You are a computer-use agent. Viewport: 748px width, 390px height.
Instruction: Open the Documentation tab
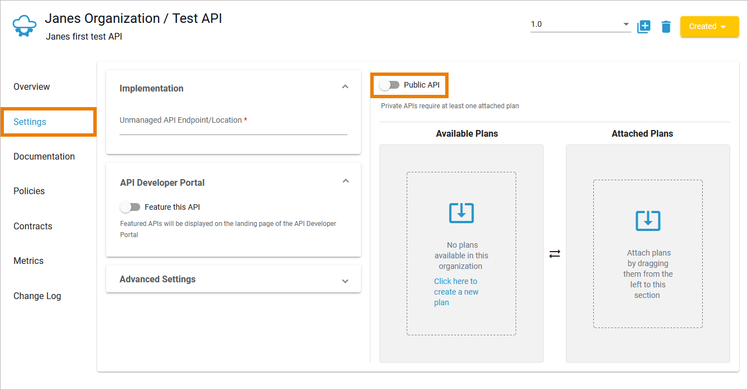(44, 157)
